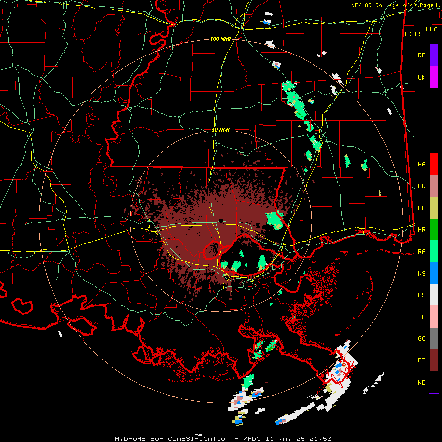Click the BI legend label

pyautogui.click(x=421, y=360)
